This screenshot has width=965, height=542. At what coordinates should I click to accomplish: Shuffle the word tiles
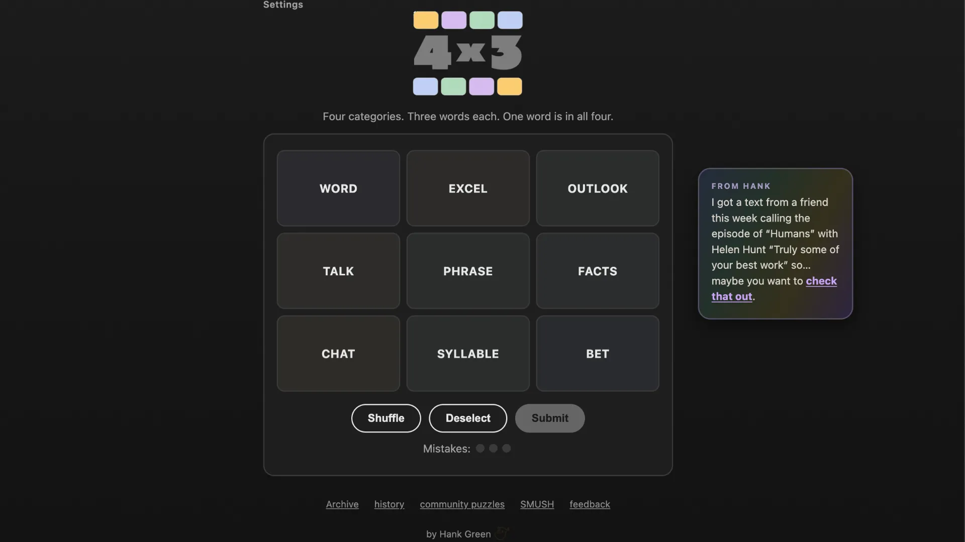tap(386, 418)
